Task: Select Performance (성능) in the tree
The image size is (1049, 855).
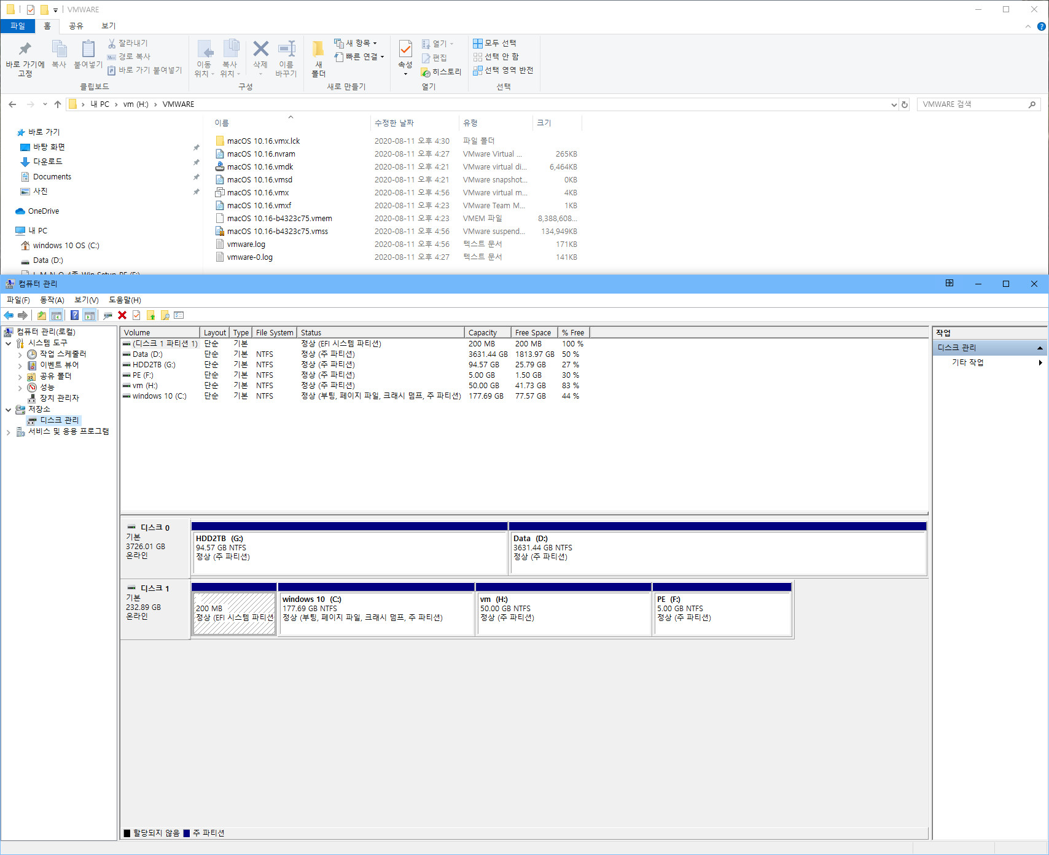Action: 47,388
